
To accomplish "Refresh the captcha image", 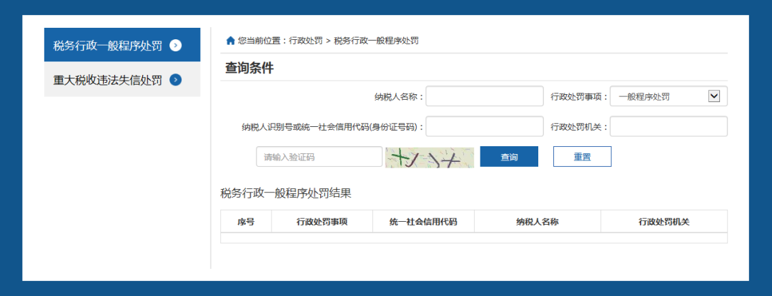I will pos(430,157).
